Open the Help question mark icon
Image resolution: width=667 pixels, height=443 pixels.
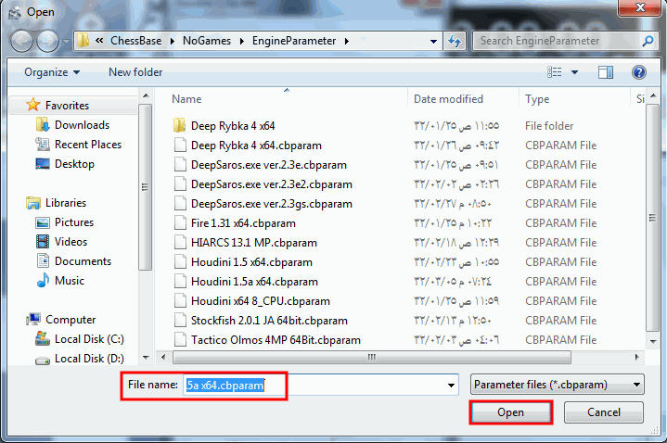pos(638,72)
